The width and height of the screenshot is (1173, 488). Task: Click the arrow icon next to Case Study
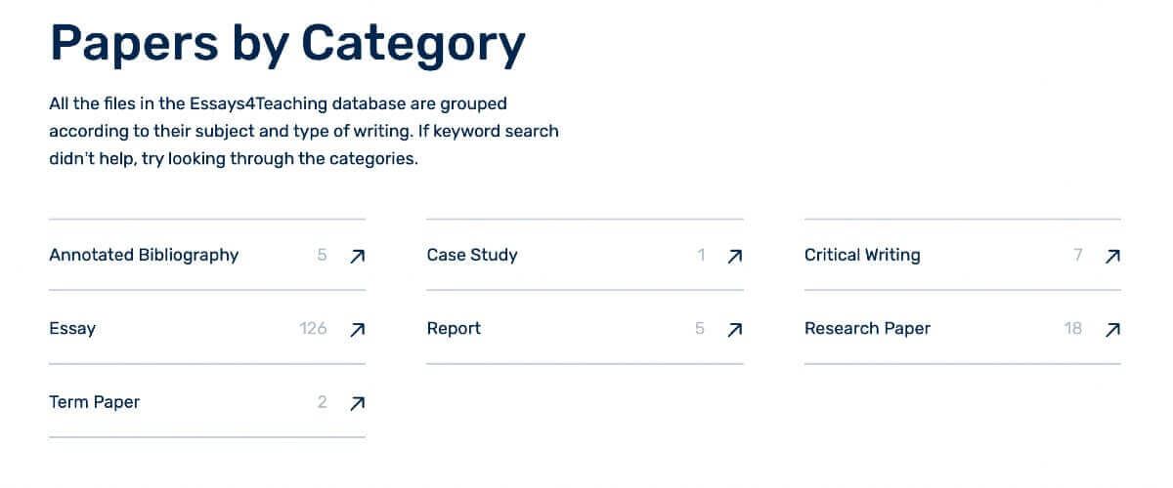(x=735, y=256)
